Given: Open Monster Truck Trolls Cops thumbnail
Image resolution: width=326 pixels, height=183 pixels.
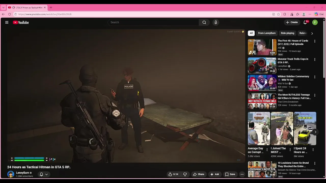Looking at the screenshot, I should coord(262,65).
